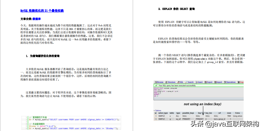Click 'Your SQL query has been executed successfully' message

[177, 86]
